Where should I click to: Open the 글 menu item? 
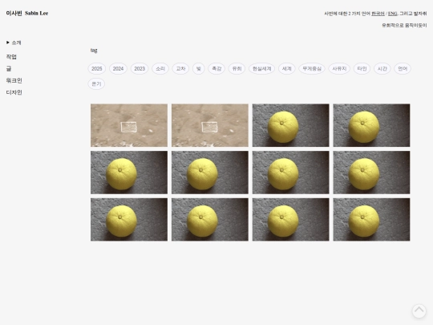pos(9,69)
